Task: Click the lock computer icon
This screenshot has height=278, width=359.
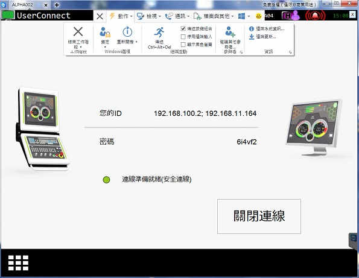Action: tap(105, 32)
